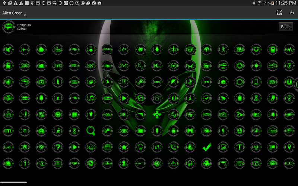Image resolution: width=298 pixels, height=186 pixels.
Task: Open the Alien Green theme dropdown
Action: [14, 13]
